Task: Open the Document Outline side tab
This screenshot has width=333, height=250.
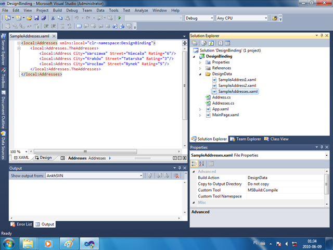Action: (3, 110)
